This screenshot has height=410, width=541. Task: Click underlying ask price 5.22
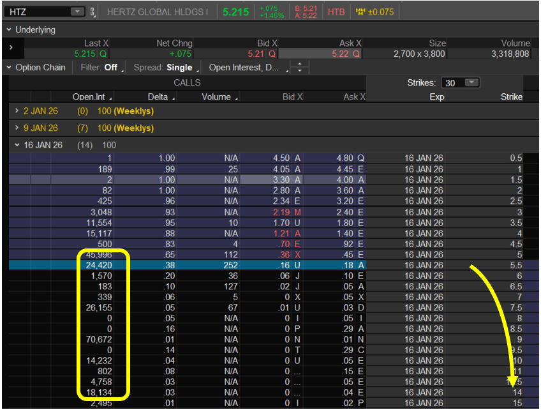click(340, 54)
